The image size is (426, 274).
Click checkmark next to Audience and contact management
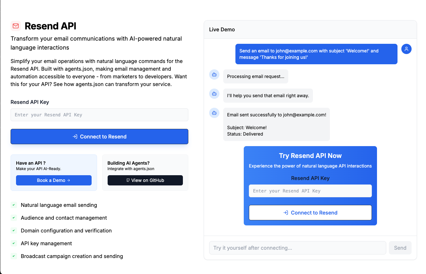[x=14, y=218]
